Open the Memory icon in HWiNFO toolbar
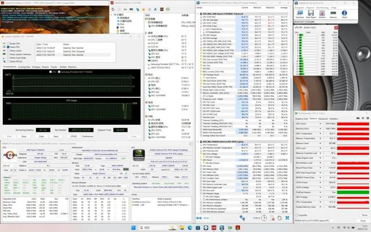This screenshot has height=232, width=371. (x=333, y=13)
